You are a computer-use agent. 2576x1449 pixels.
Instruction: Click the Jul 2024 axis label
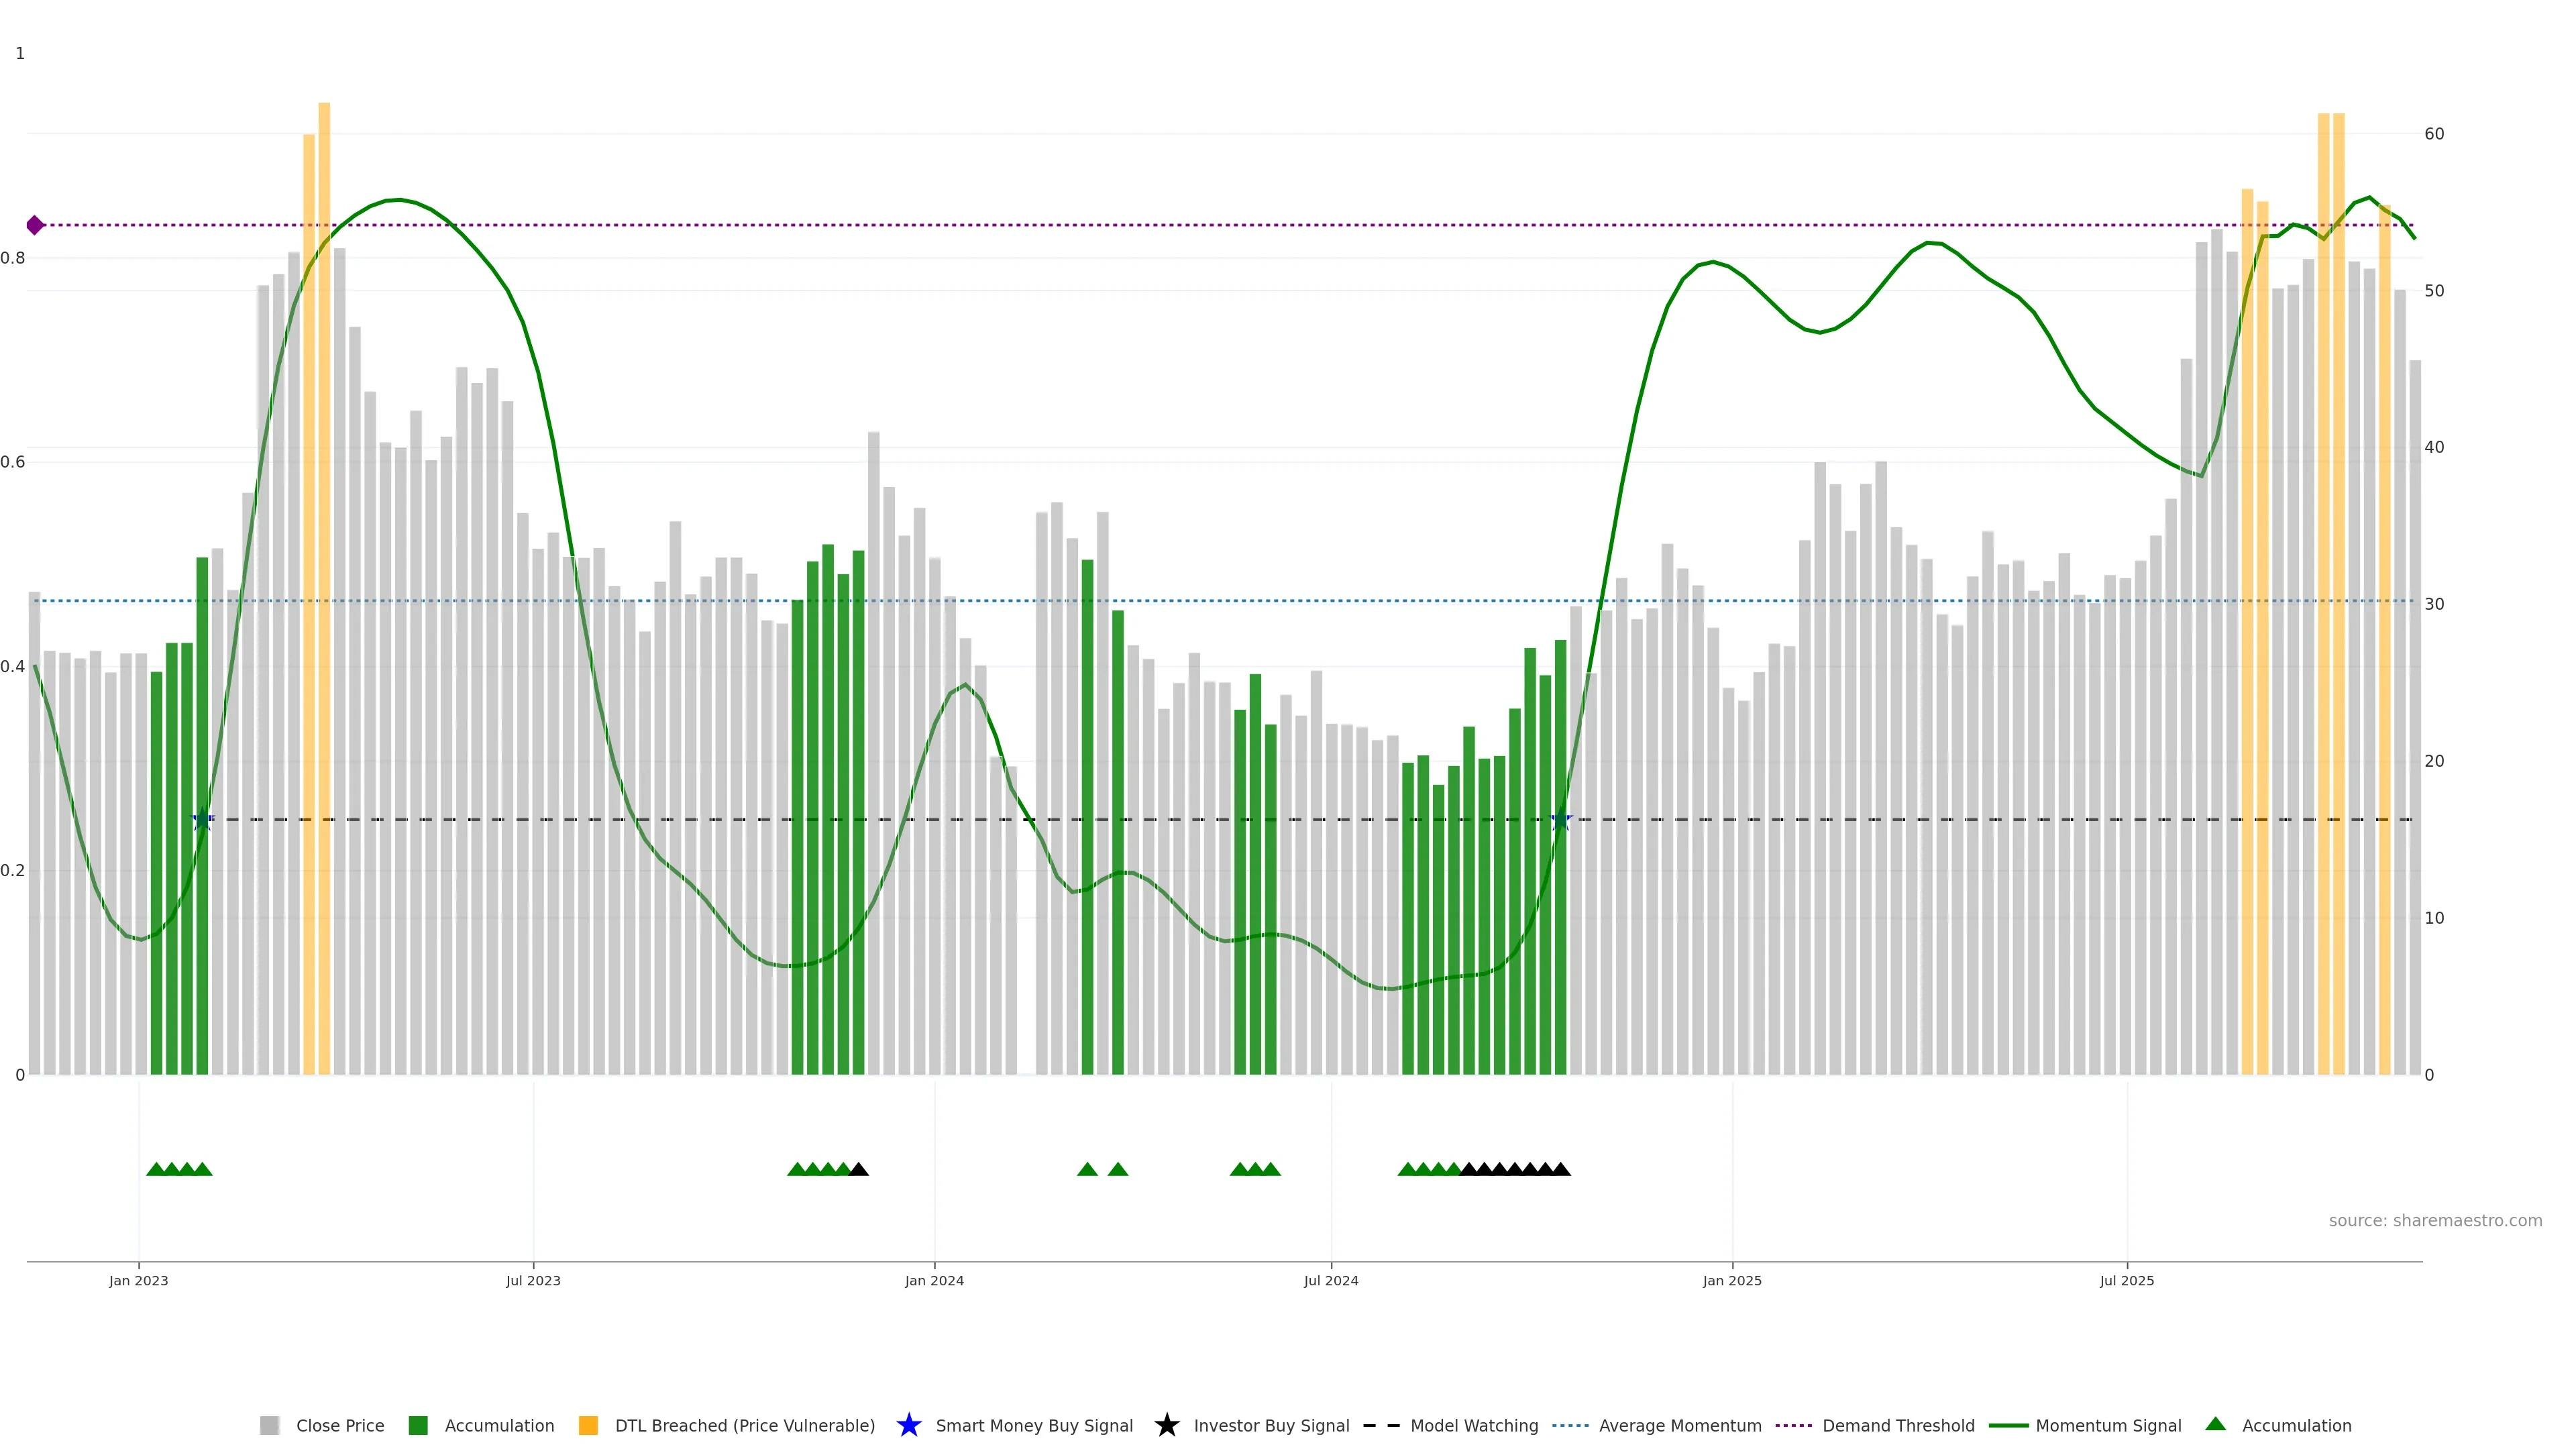point(1331,1280)
